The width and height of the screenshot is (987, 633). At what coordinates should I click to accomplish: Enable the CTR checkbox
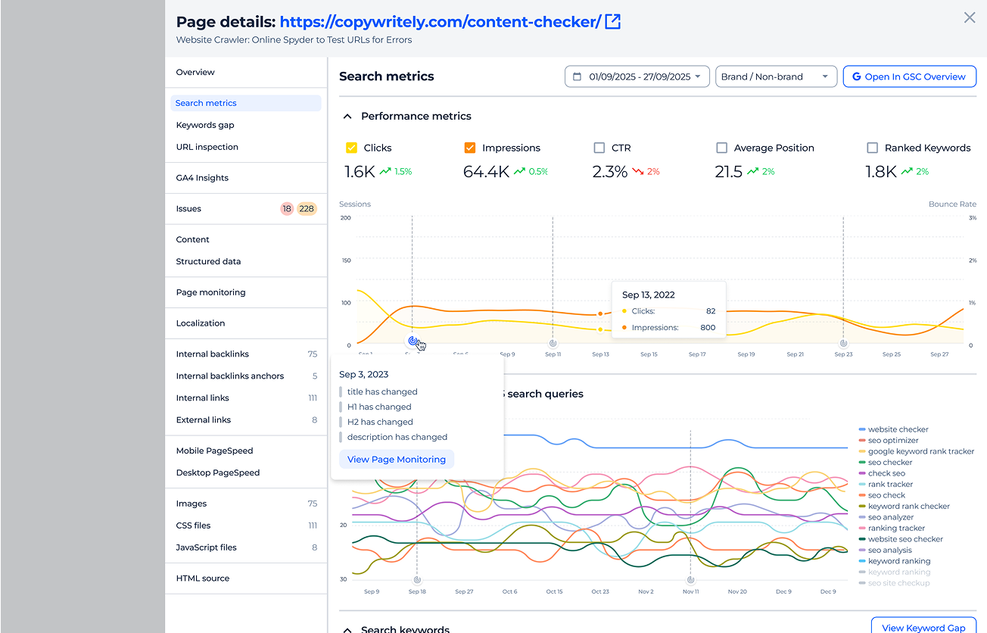599,148
